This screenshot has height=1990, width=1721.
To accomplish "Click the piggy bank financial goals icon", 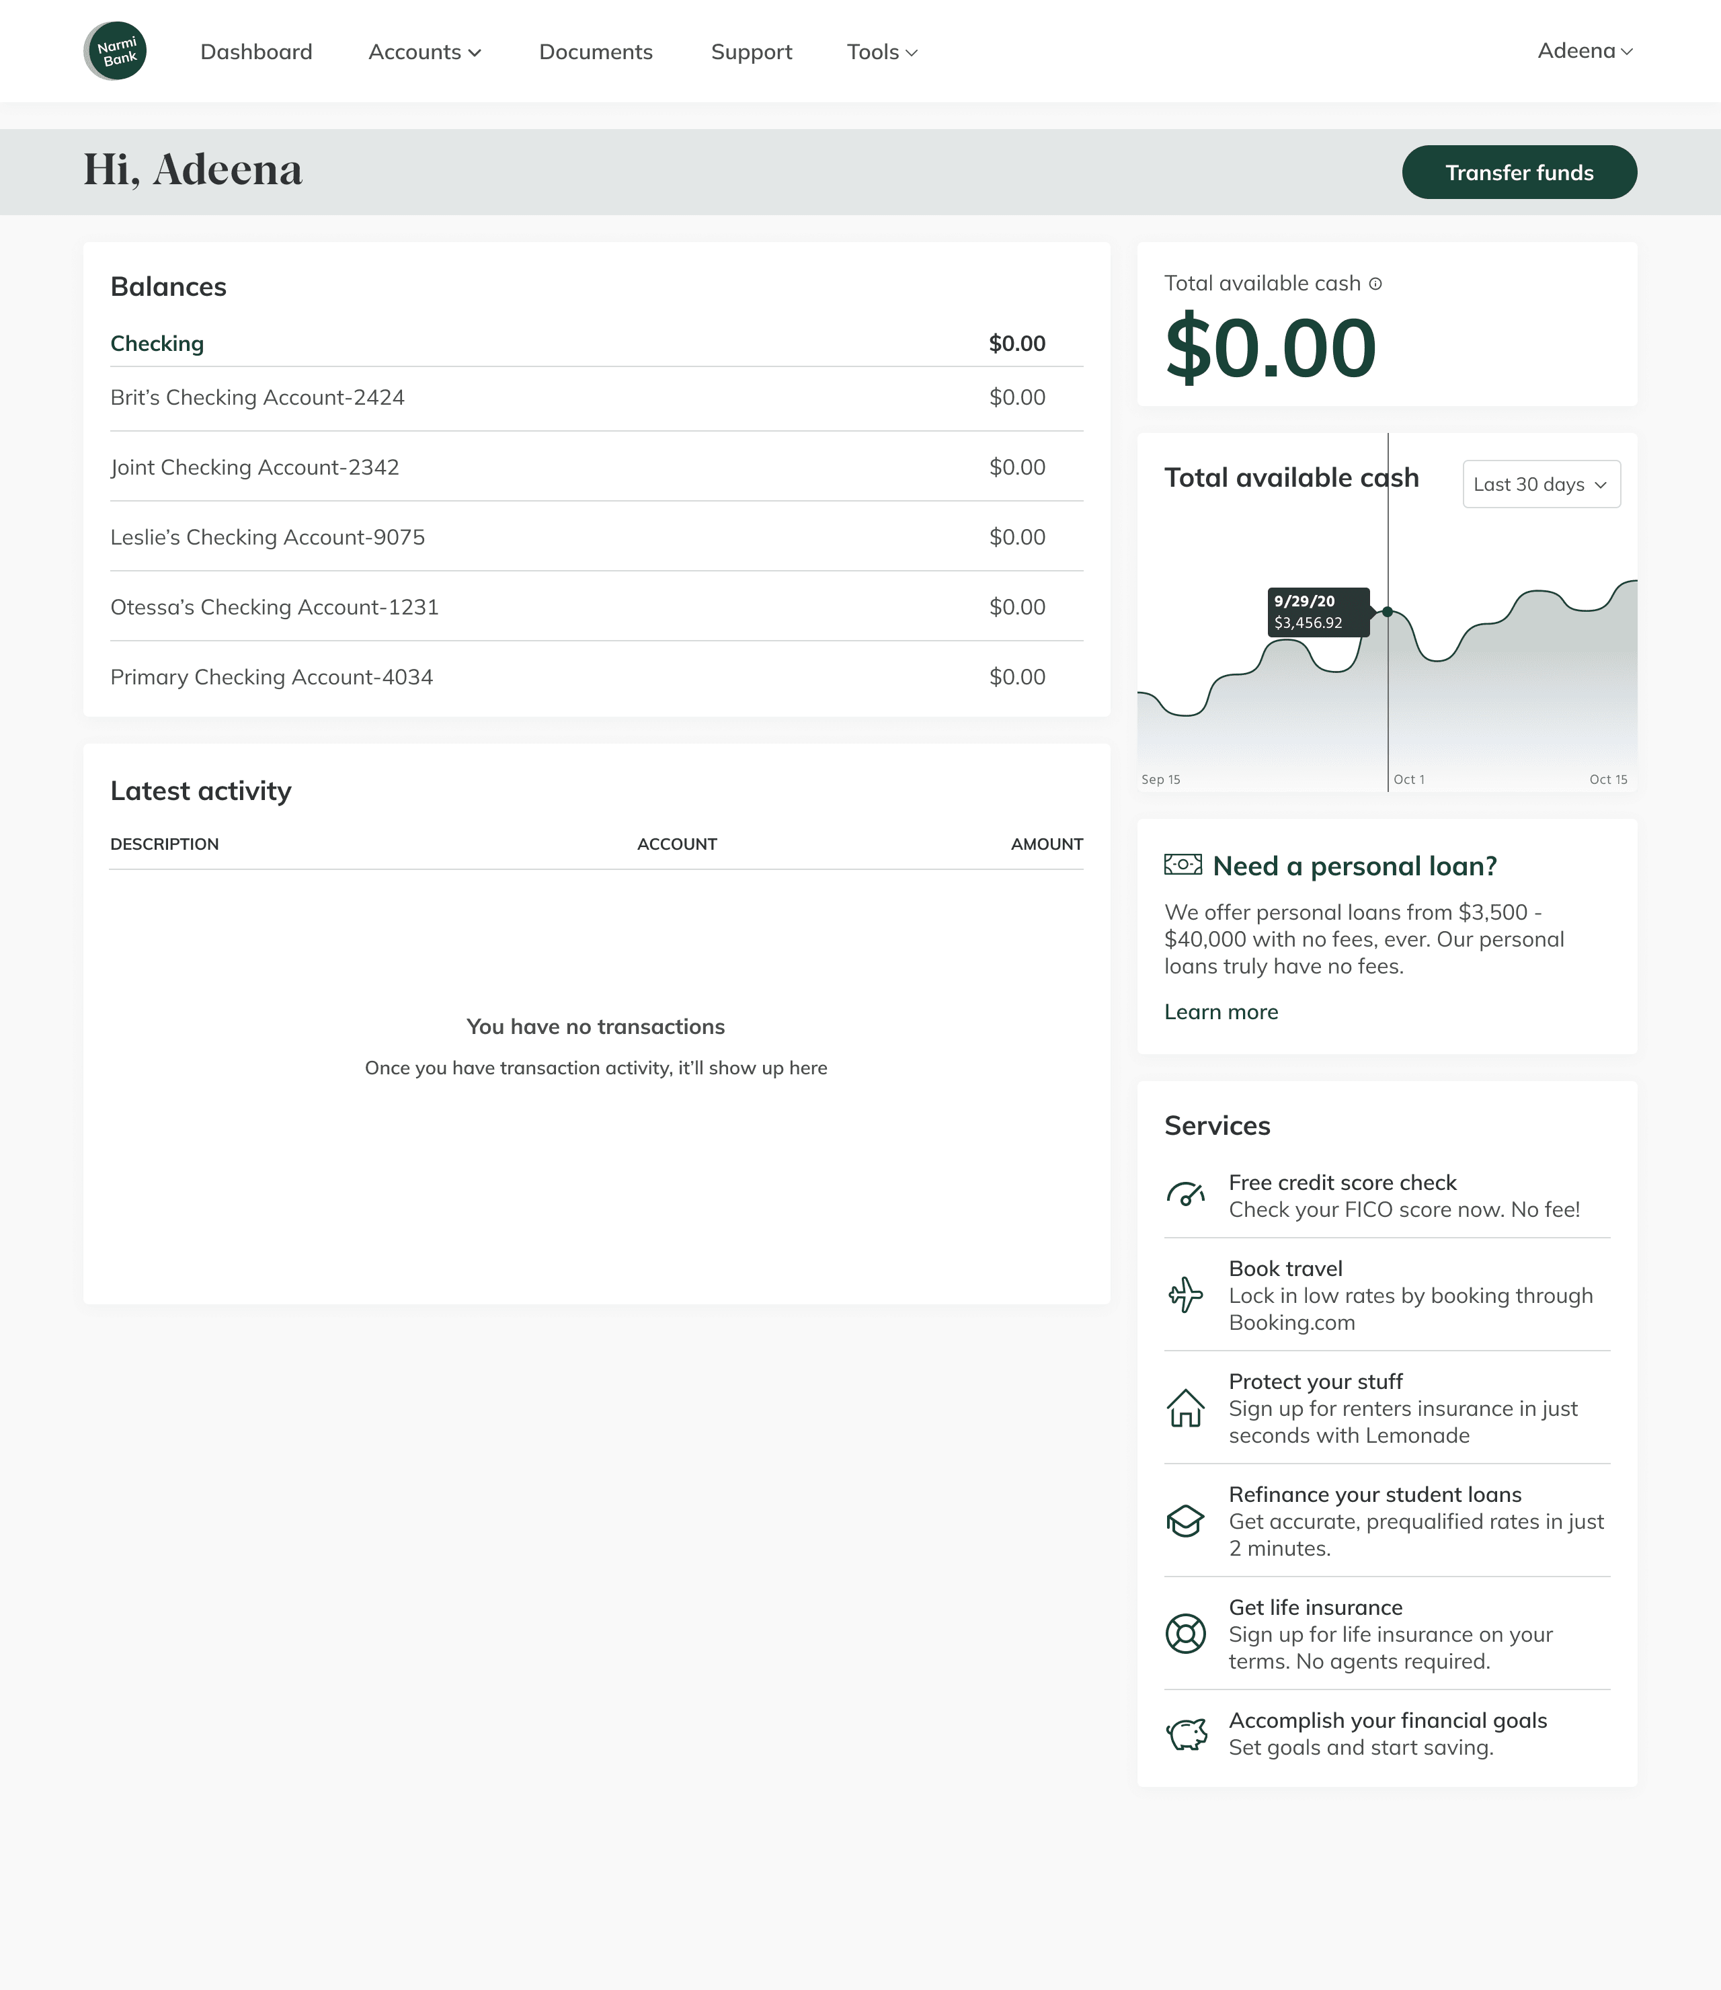I will 1186,1734.
